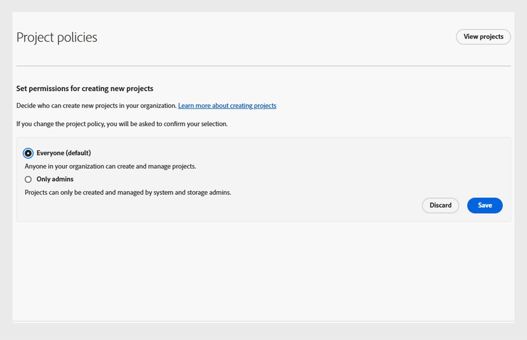Choose the Only admins radio button
527x340 pixels.
pyautogui.click(x=28, y=179)
